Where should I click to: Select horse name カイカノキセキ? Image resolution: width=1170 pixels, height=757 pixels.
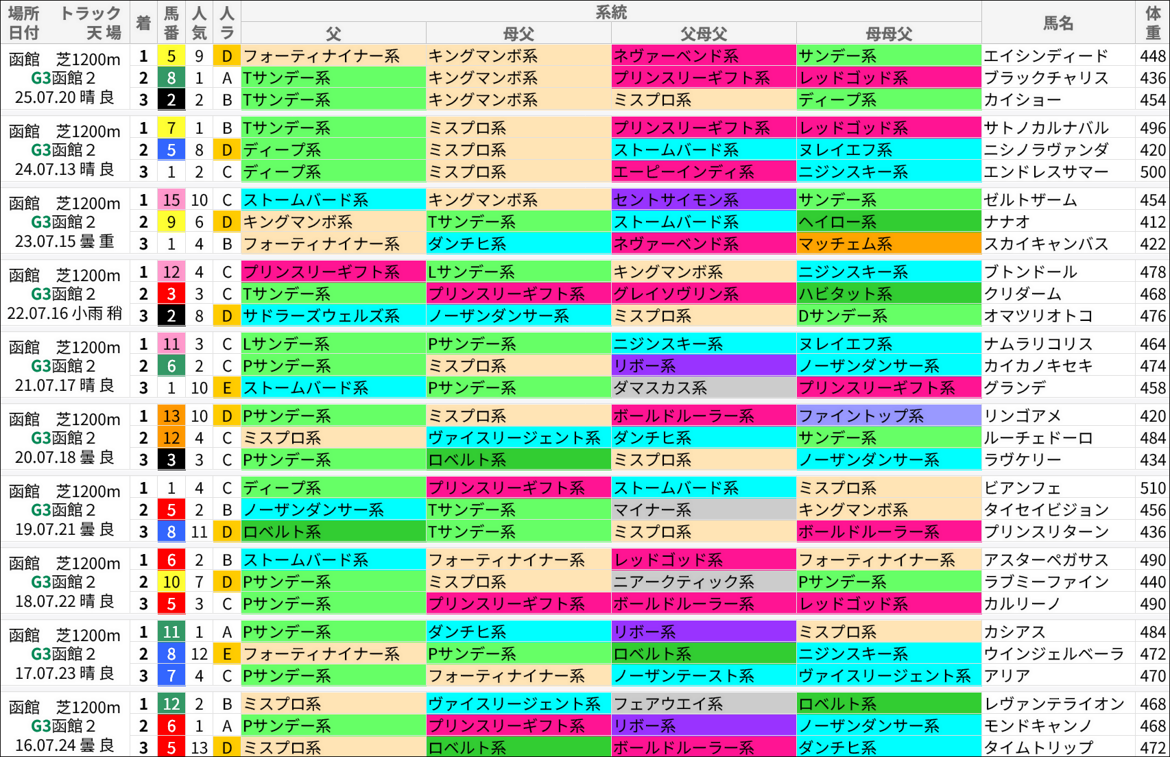pyautogui.click(x=1038, y=366)
